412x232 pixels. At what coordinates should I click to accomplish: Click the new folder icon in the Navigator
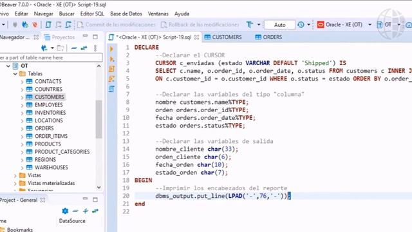tap(61, 48)
